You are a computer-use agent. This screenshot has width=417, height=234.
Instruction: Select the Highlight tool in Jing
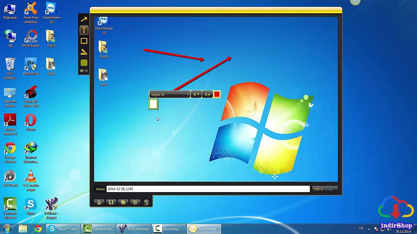coord(84,52)
